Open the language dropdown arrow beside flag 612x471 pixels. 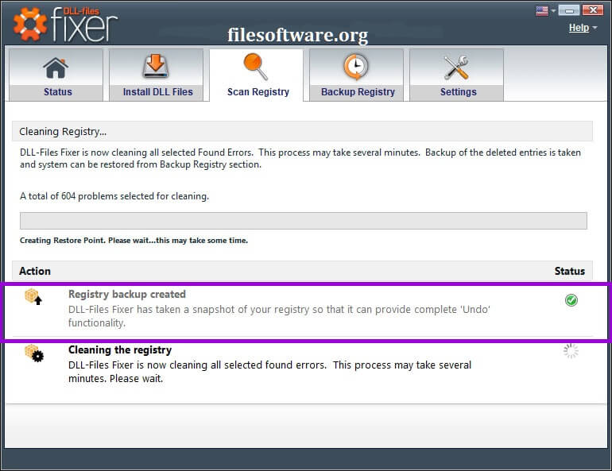click(x=553, y=11)
